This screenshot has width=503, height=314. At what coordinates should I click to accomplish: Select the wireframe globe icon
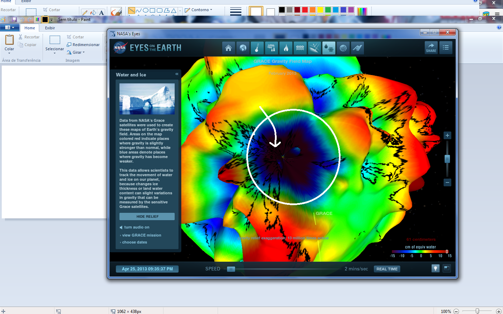pos(343,48)
